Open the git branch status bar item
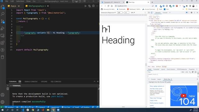 pyautogui.click(x=10, y=107)
